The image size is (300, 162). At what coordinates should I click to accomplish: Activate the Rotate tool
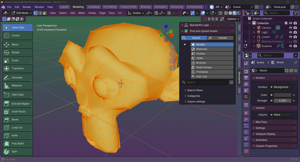17,52
